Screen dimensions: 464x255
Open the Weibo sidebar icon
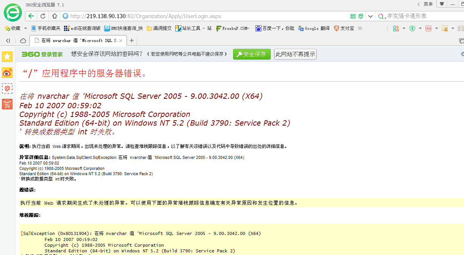click(7, 73)
